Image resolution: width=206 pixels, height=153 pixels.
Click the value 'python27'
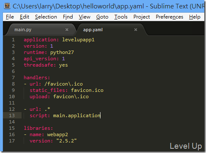62,53
